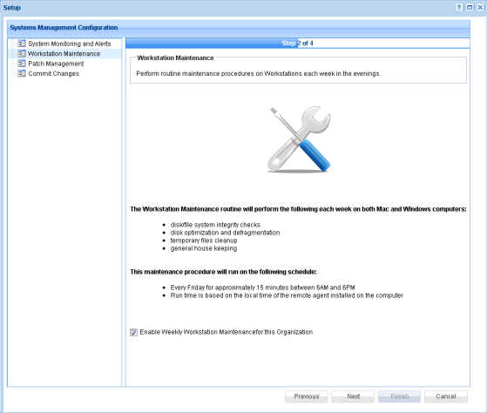Open Patch Management configuration step

click(56, 64)
